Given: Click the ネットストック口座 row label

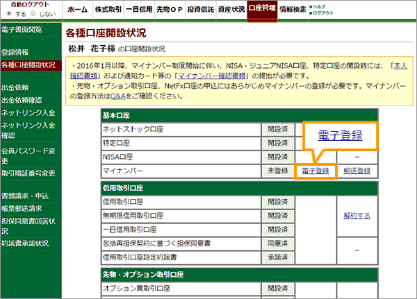Looking at the screenshot, I should click(x=133, y=129).
